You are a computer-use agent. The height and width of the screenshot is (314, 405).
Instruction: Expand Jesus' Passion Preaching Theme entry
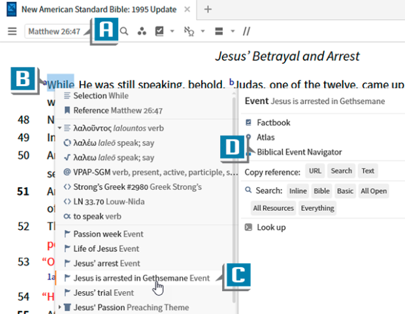59,307
